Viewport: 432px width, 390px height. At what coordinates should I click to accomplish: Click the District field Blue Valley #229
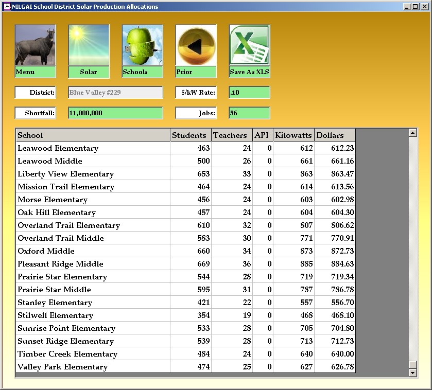pyautogui.click(x=115, y=93)
